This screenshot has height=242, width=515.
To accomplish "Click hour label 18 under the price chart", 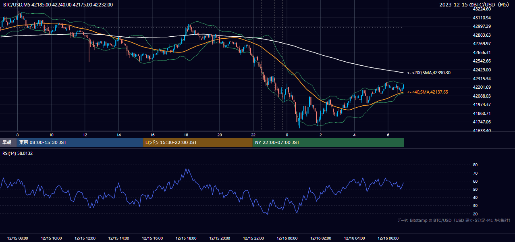I will 186,135.
